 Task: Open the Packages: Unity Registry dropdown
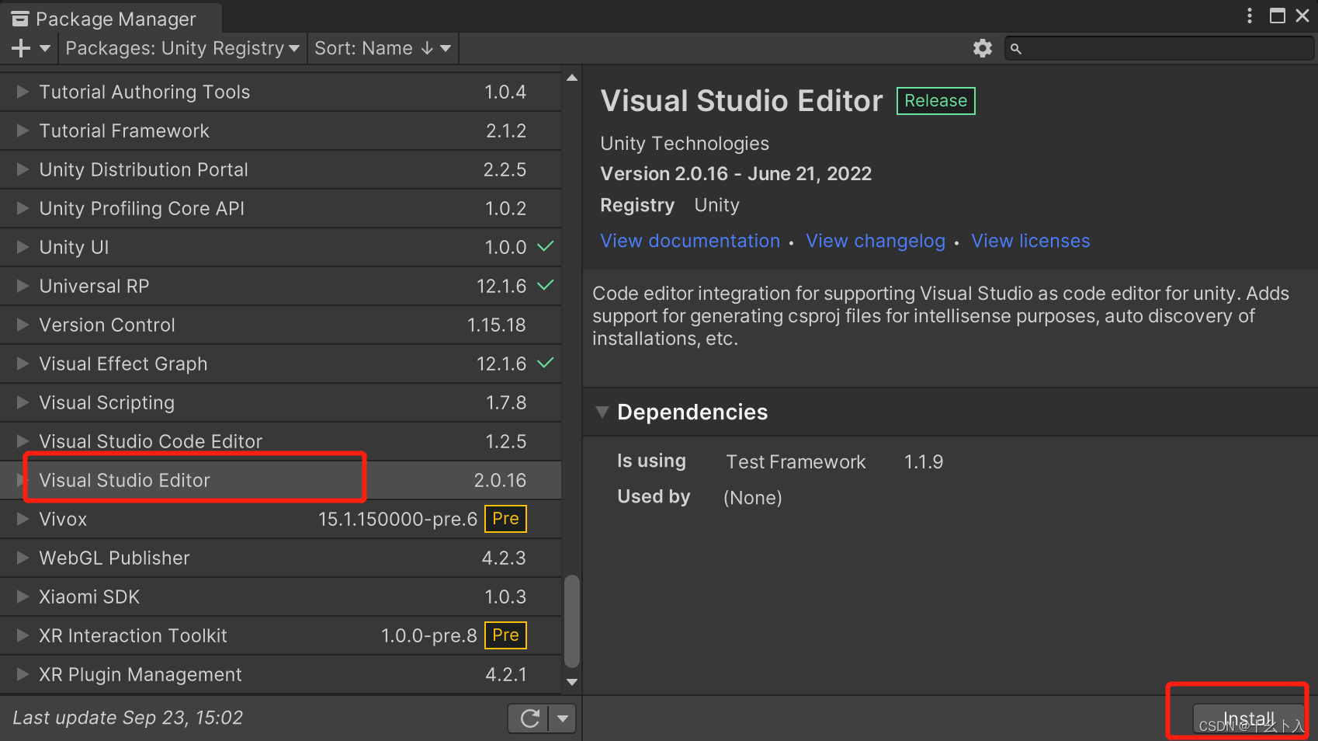tap(182, 47)
